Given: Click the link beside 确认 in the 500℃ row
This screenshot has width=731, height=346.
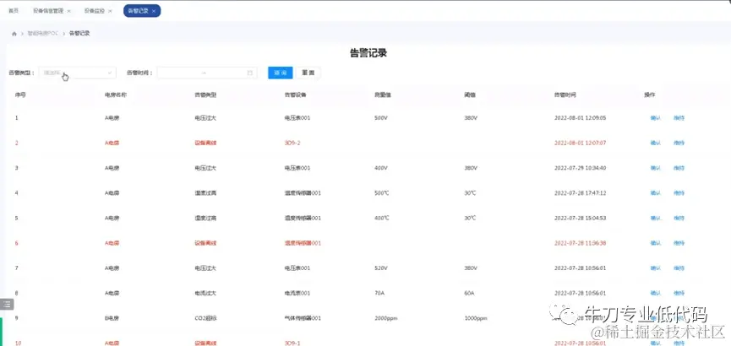Looking at the screenshot, I should [x=679, y=192].
